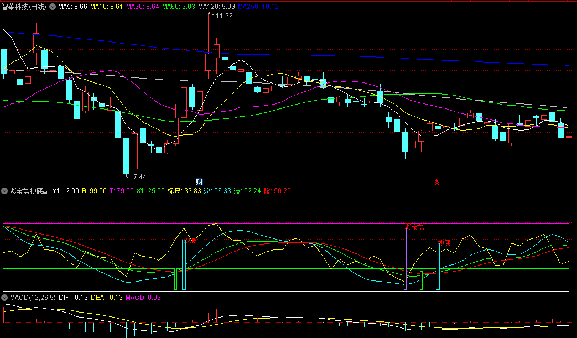Click the MA60: 9.03 label

click(x=179, y=7)
